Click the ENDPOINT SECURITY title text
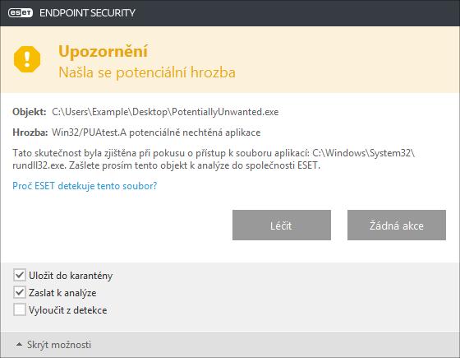The height and width of the screenshot is (358, 460). pyautogui.click(x=87, y=13)
